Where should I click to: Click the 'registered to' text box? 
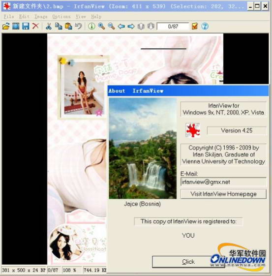pos(188,221)
